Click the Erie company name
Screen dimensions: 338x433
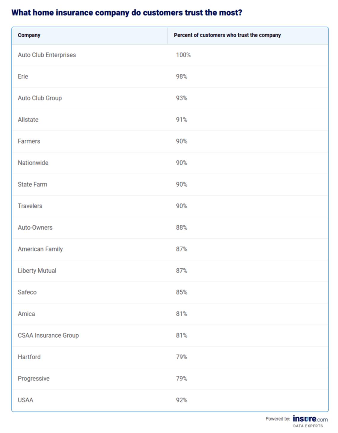[23, 76]
